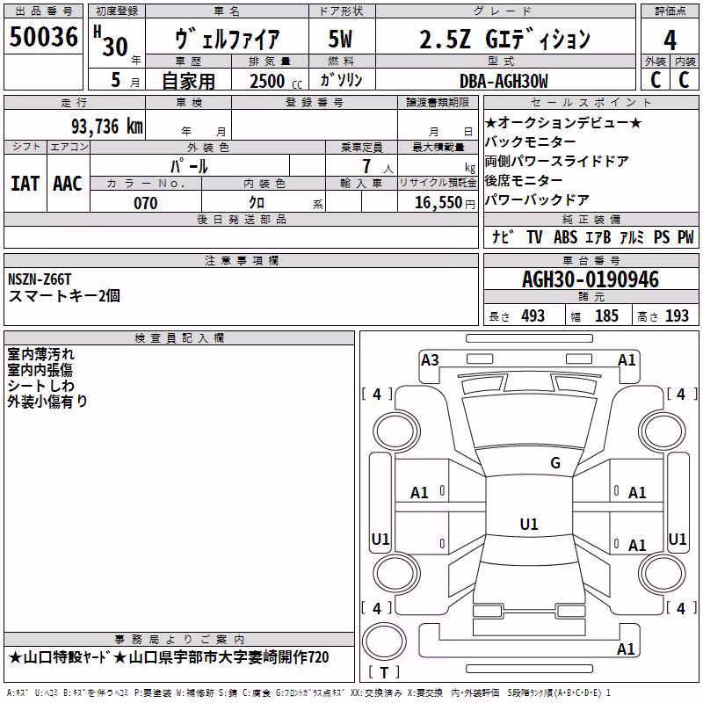The image size is (703, 703).
Task: Select sales point バックモニター
Action: [530, 142]
